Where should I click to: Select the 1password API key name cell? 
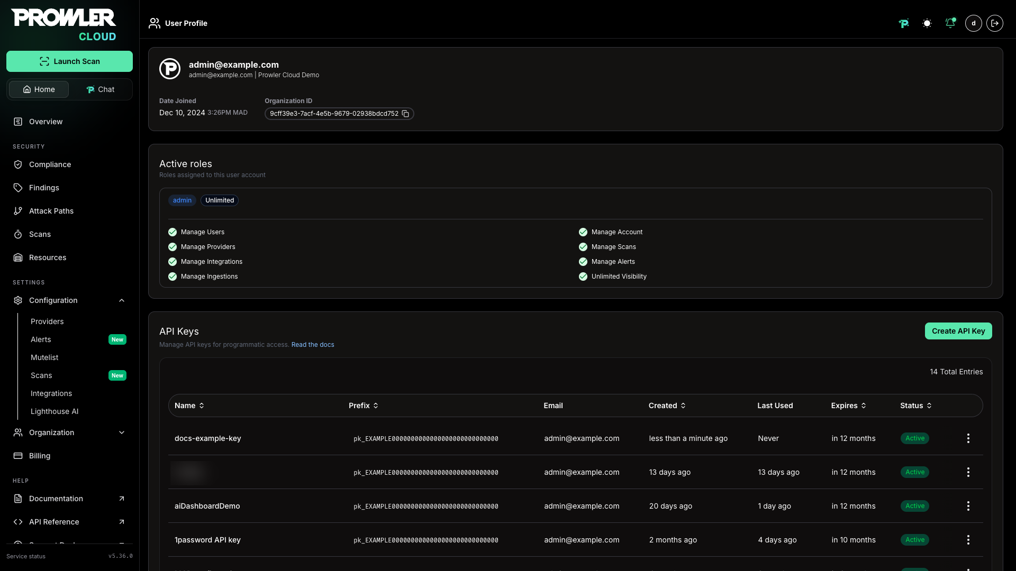pos(207,540)
